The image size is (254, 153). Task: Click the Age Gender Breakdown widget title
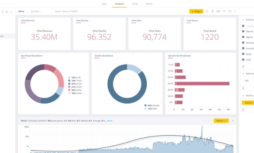[179, 56]
